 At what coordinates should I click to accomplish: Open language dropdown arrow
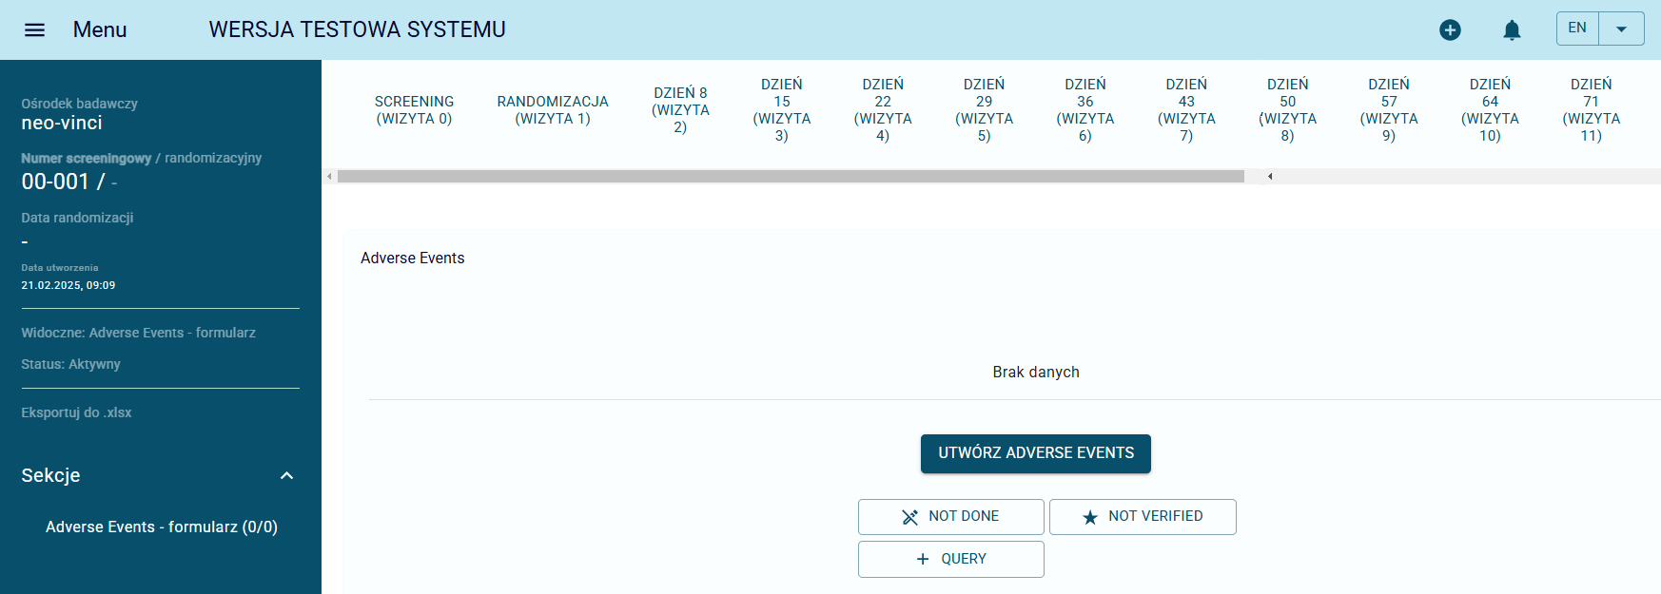pyautogui.click(x=1622, y=29)
